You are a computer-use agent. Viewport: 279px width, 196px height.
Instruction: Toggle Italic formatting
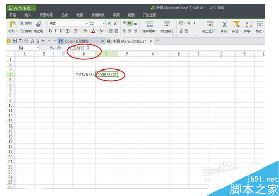(56, 31)
